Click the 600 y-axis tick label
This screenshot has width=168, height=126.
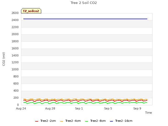pyautogui.click(x=16, y=83)
